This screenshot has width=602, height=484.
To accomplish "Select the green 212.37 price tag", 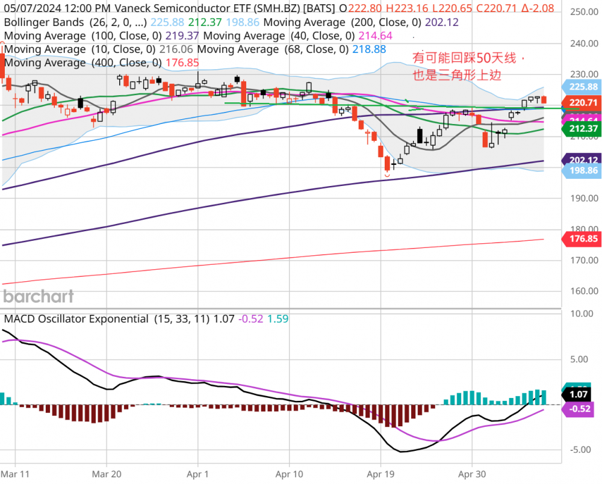I will [x=581, y=128].
